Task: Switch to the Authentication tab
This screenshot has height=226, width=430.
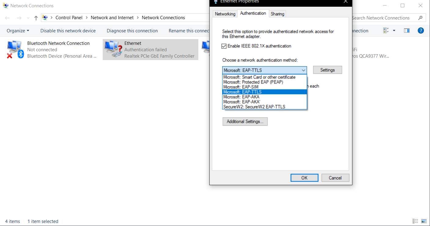Action: 253,13
